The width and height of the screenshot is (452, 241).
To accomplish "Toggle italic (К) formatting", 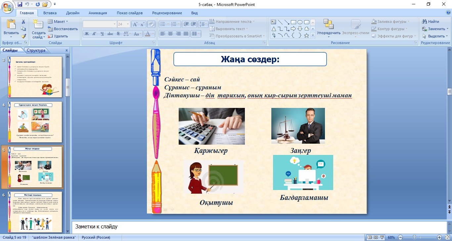I will pos(94,34).
